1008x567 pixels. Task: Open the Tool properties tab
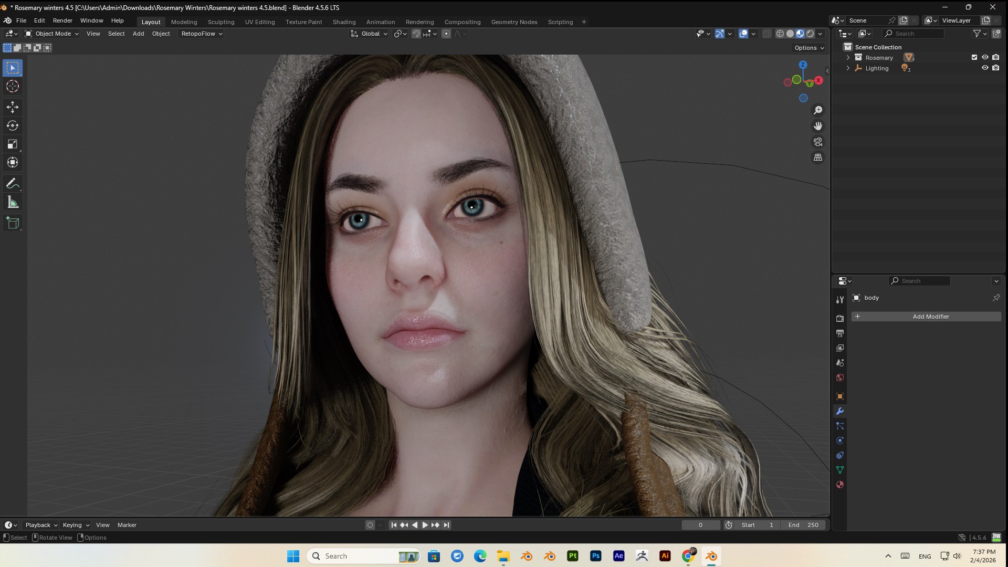[840, 299]
